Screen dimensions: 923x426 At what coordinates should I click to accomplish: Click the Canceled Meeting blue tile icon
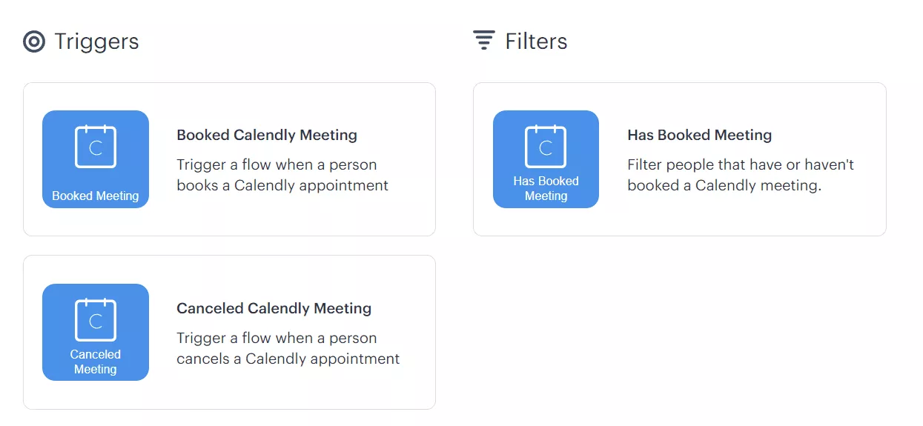pos(96,332)
